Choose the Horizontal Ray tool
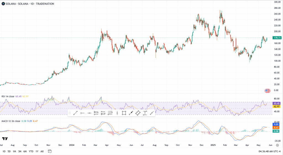 click(x=82, y=113)
